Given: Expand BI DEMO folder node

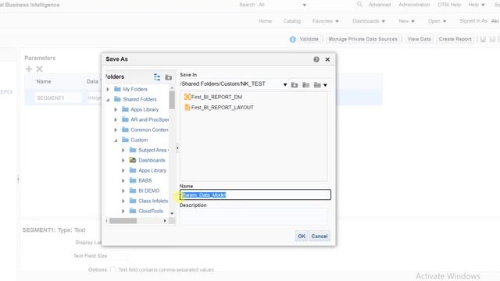Looking at the screenshot, I should point(123,190).
